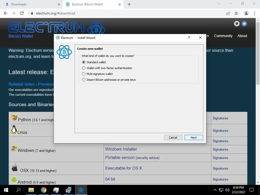Open clock showing 8:39 PM
The width and height of the screenshot is (260, 195).
[x=238, y=190]
